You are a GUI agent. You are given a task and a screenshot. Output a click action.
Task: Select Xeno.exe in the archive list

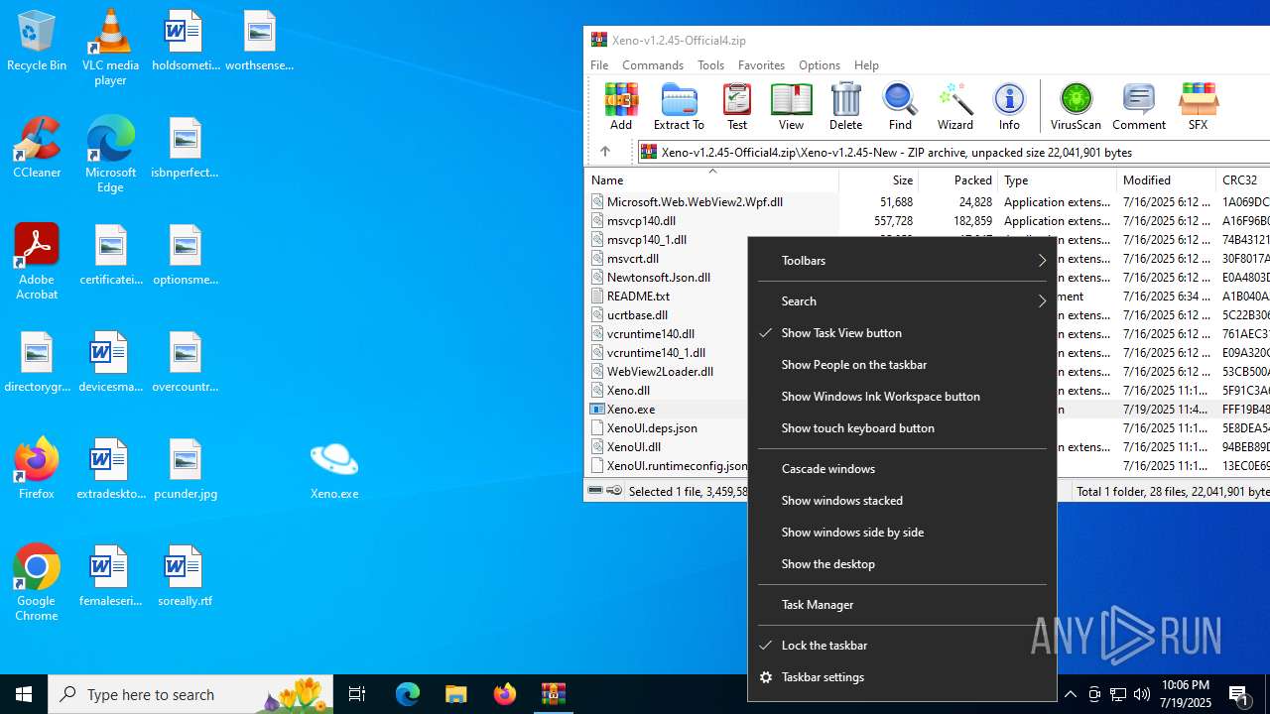pyautogui.click(x=631, y=409)
